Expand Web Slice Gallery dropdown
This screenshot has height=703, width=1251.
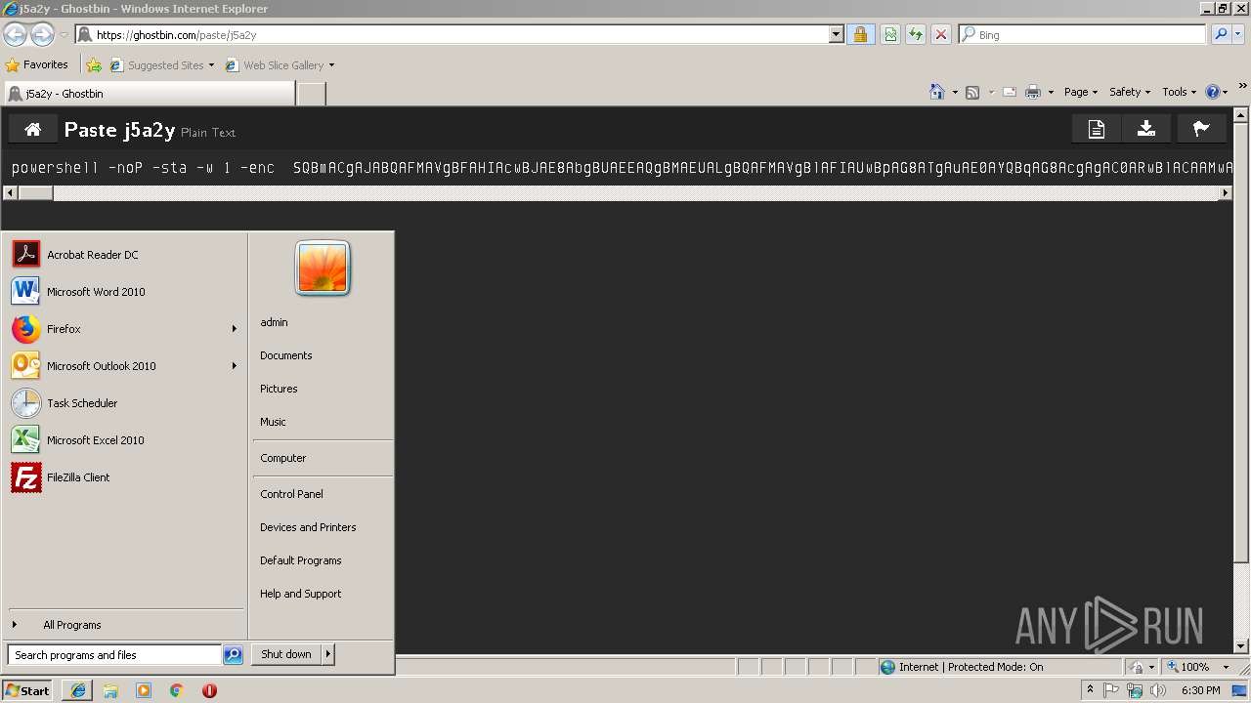point(331,65)
